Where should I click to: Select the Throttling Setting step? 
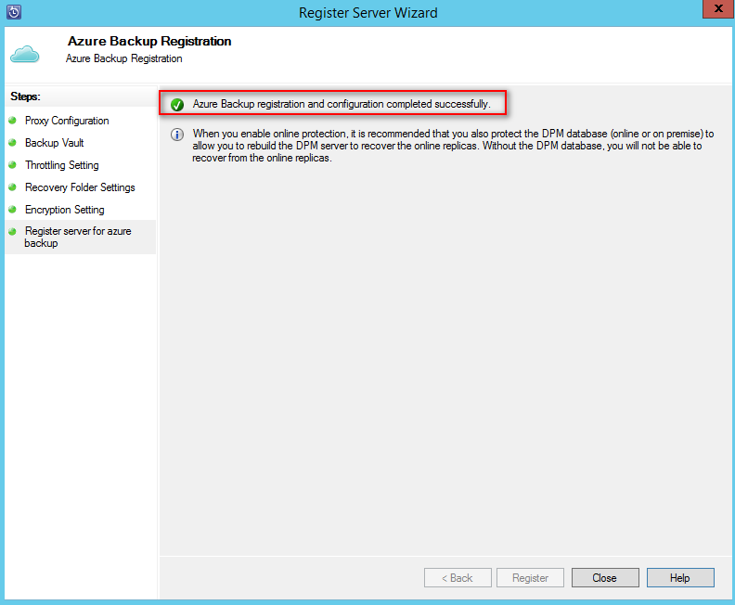click(62, 165)
